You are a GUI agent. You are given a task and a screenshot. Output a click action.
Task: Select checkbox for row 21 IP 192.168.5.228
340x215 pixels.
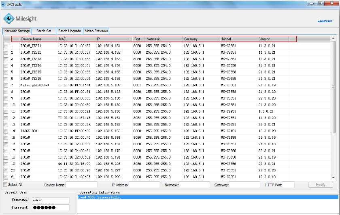point(6,177)
